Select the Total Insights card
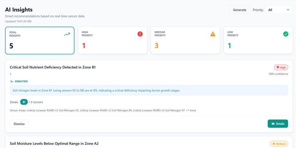296x148 pixels. point(39,40)
